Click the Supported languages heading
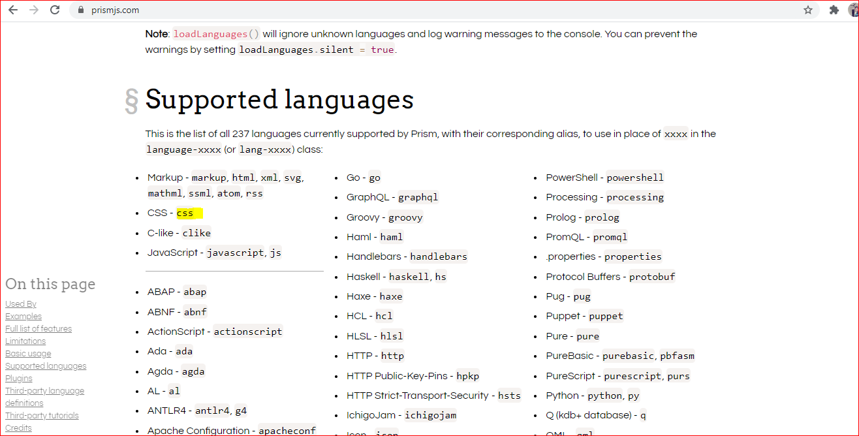 tap(279, 100)
